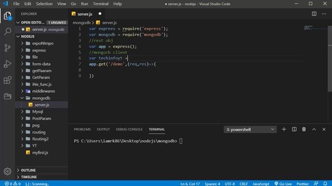Split the editor to the right
Image resolution: width=332 pixels, height=186 pixels.
click(x=314, y=14)
